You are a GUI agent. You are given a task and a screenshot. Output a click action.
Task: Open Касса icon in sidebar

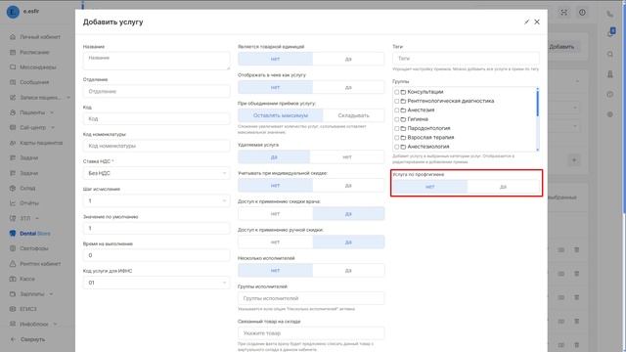click(x=13, y=279)
